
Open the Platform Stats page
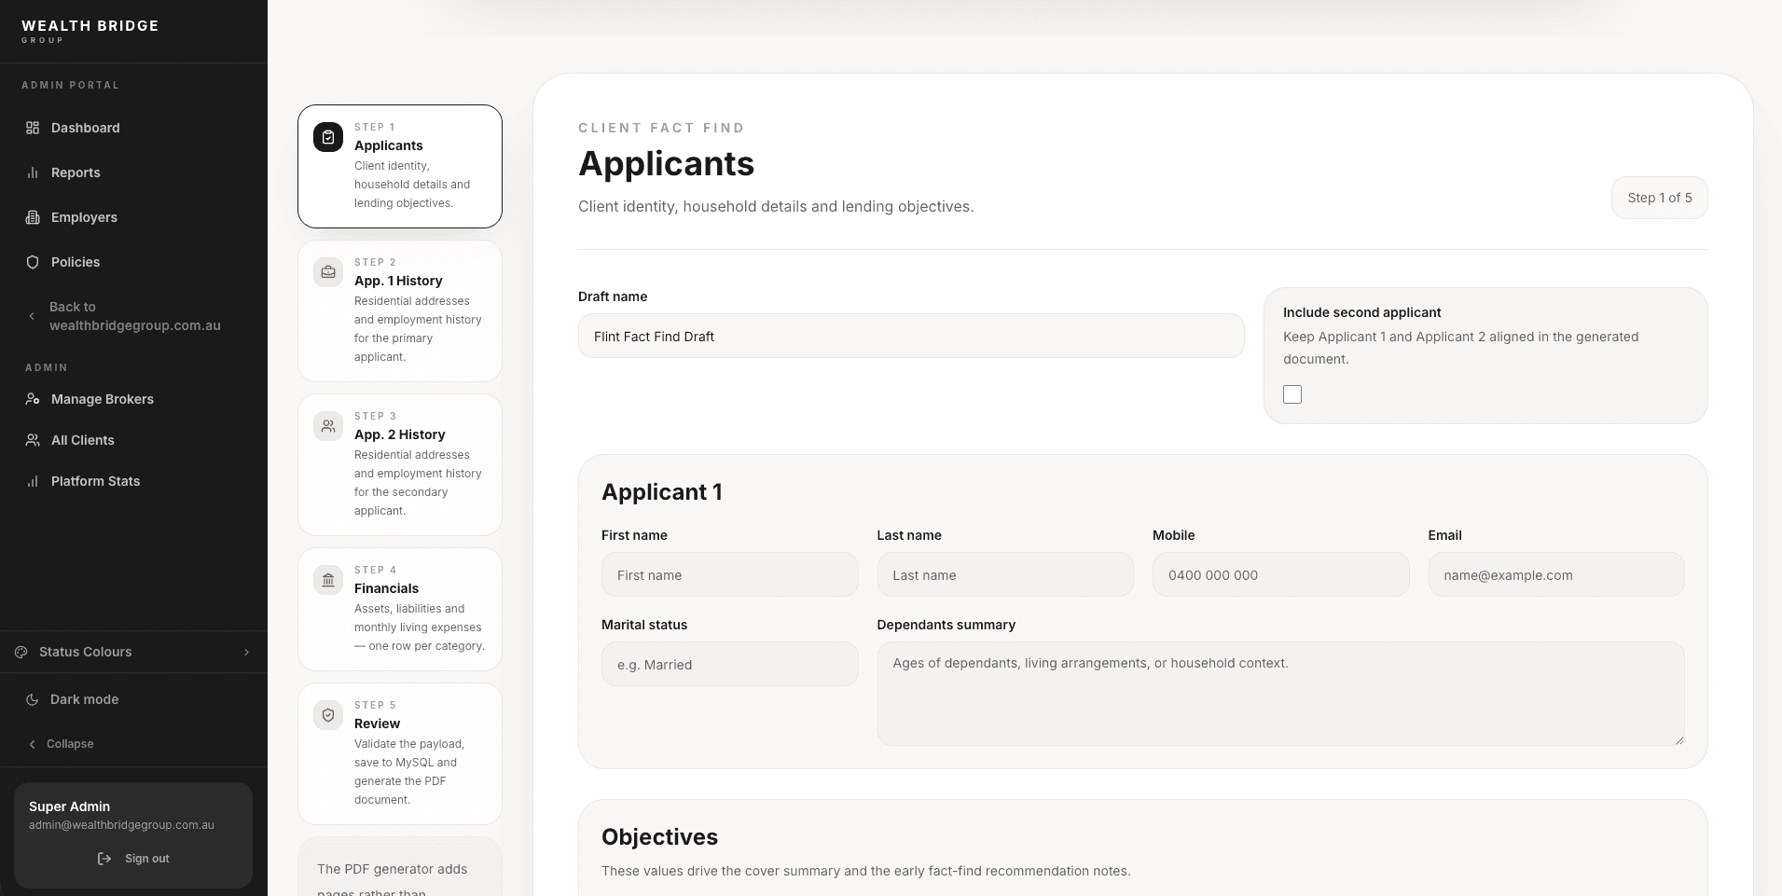tap(133, 481)
